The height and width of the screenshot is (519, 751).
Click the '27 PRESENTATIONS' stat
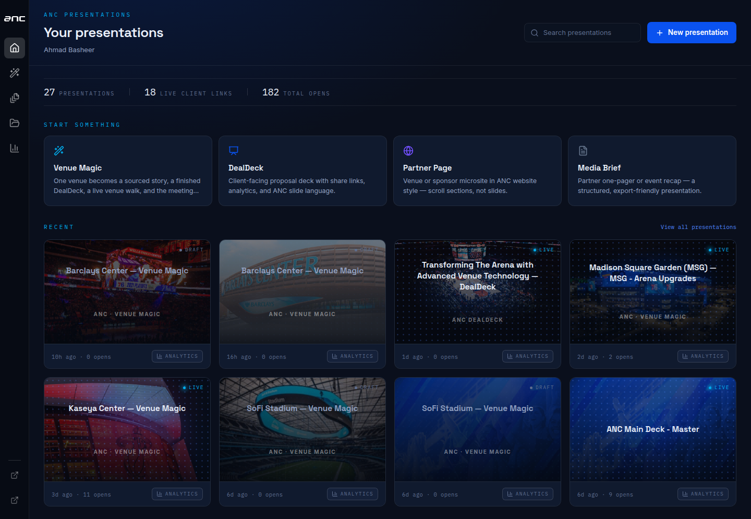pos(79,93)
